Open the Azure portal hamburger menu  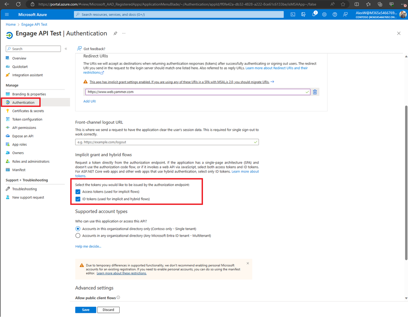point(7,15)
